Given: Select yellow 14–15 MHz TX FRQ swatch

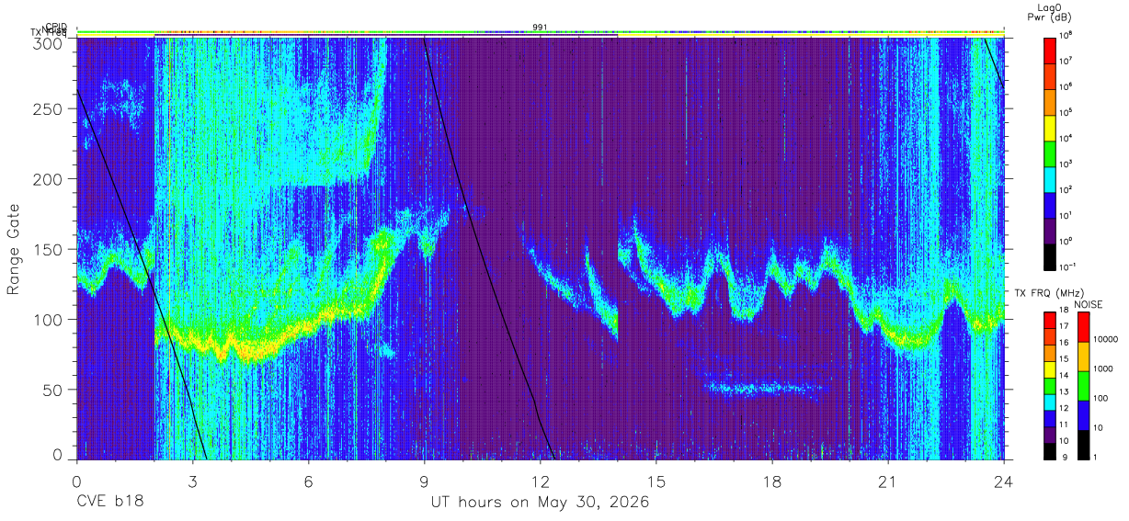Looking at the screenshot, I should pos(1050,369).
